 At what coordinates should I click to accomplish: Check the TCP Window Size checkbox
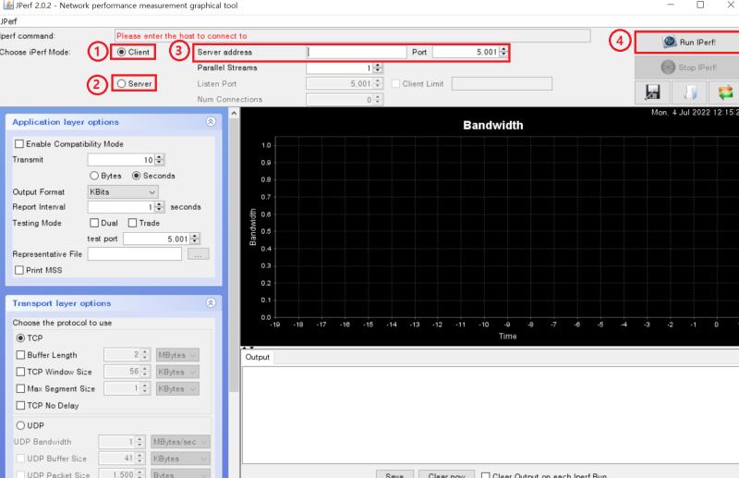click(20, 372)
